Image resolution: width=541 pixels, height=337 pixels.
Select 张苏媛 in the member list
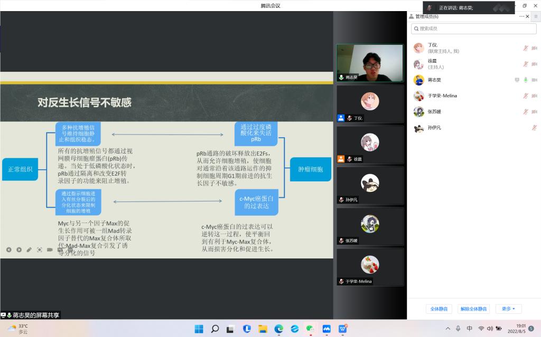[x=434, y=112]
